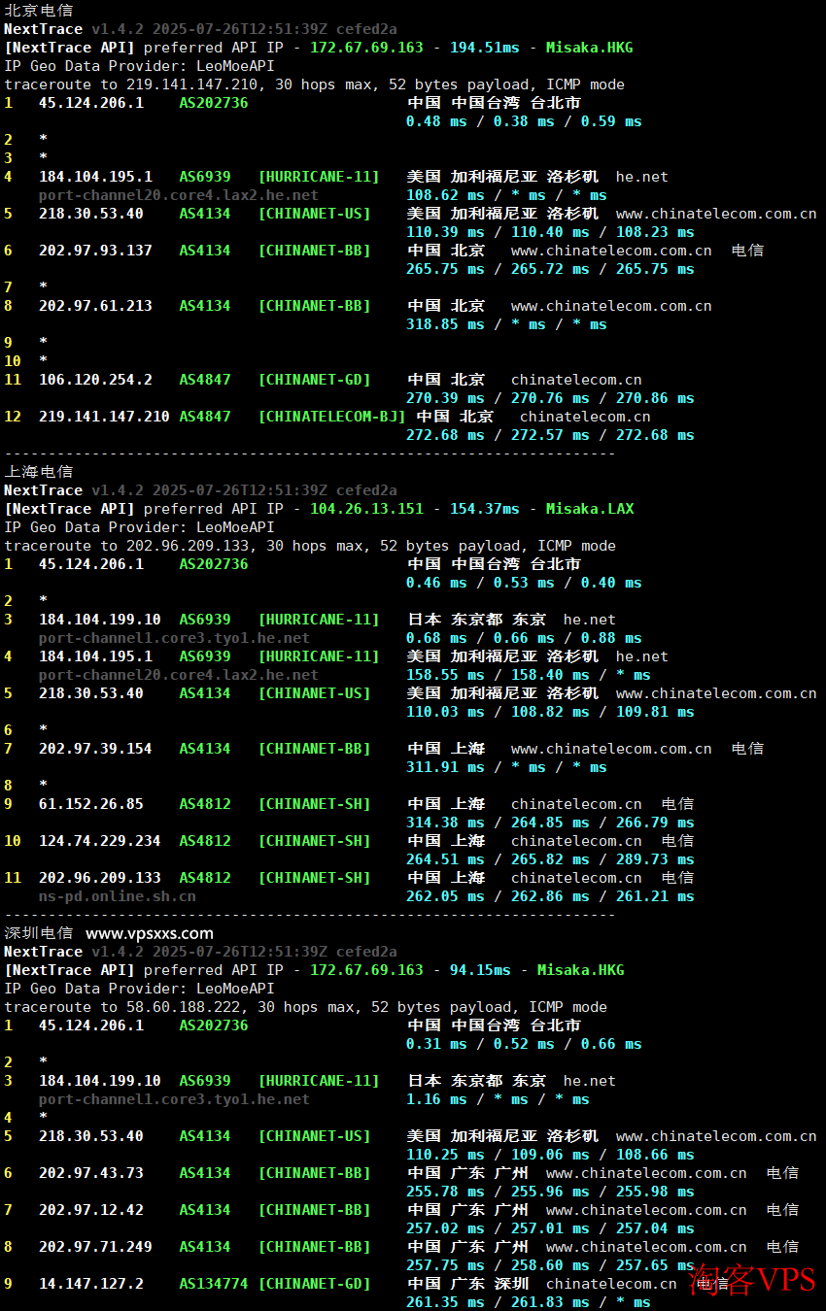Screen dimensions: 826x1311
Task: Open the www.vpsxxs.com watermark link
Action: point(149,933)
